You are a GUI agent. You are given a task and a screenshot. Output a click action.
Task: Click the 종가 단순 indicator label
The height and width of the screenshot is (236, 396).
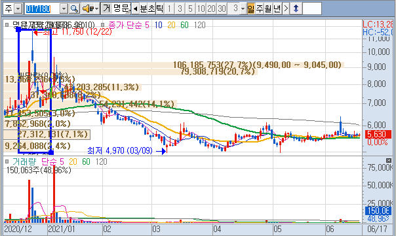pos(125,25)
